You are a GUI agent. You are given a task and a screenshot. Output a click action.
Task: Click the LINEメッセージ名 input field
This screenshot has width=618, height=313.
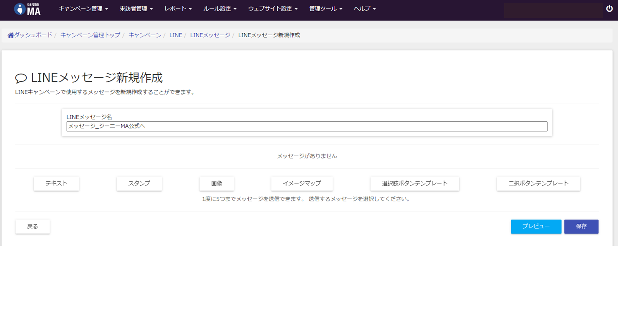point(307,126)
